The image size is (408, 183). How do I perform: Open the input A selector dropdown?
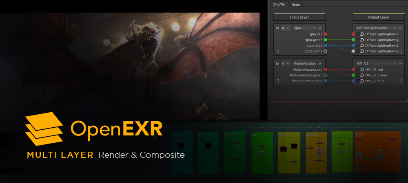pos(286,63)
